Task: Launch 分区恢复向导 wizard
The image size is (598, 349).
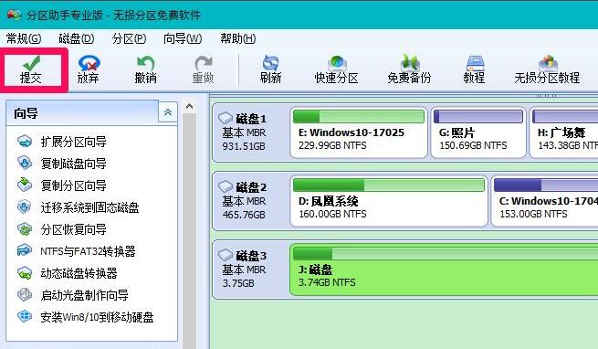Action: [x=73, y=229]
